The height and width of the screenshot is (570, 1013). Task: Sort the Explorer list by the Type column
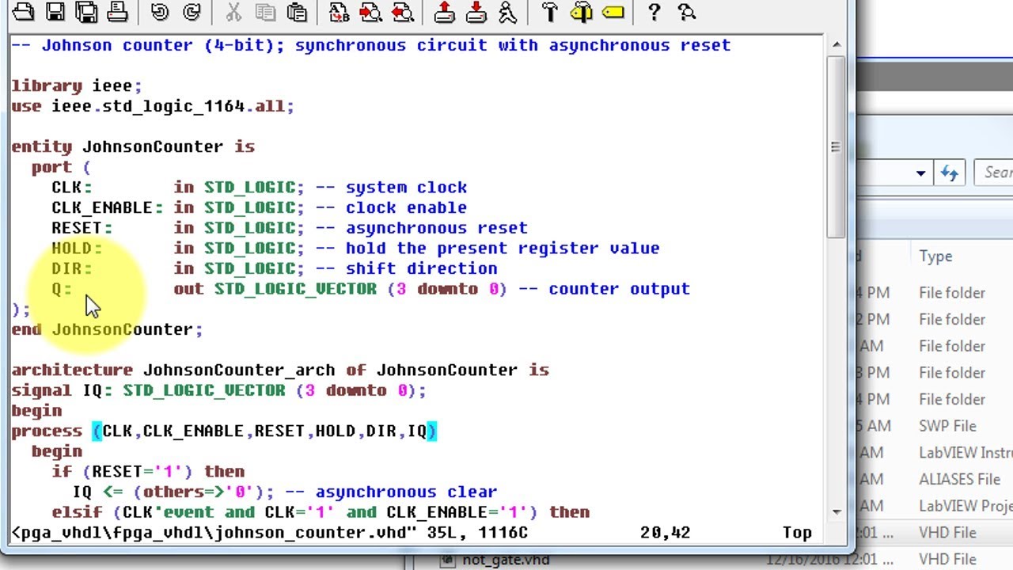[935, 256]
